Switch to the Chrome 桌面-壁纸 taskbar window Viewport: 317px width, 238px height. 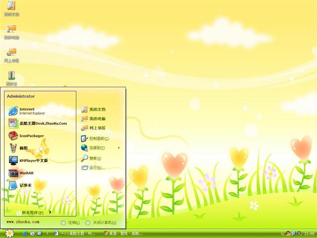[123, 234]
